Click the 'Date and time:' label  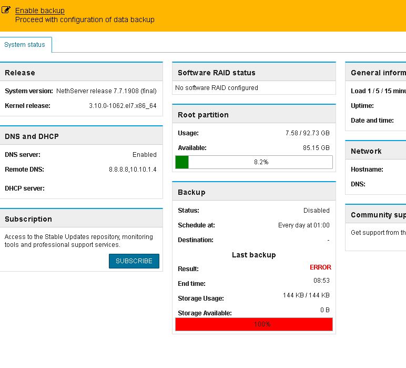coord(372,121)
